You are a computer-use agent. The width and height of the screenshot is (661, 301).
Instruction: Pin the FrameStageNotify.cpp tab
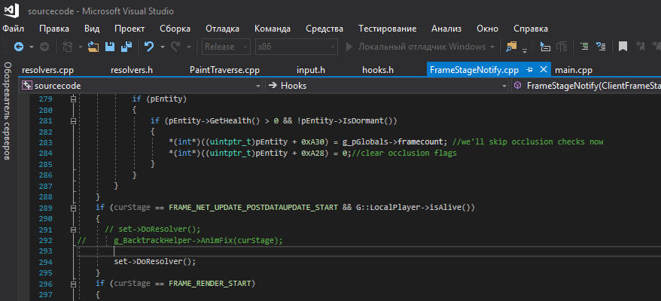coord(530,69)
